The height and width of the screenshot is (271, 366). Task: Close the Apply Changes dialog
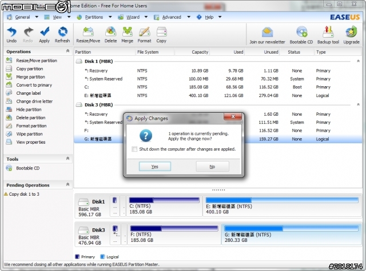(233, 116)
